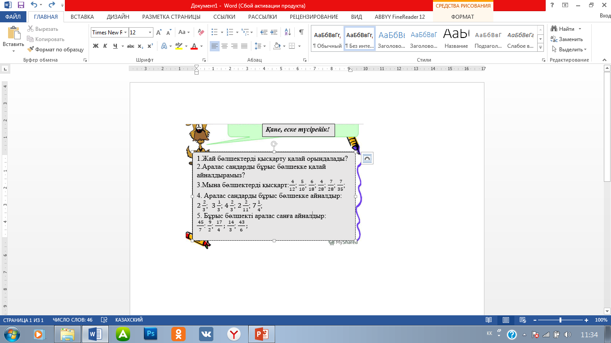Open the VK taskbar icon
The height and width of the screenshot is (343, 611).
(206, 334)
